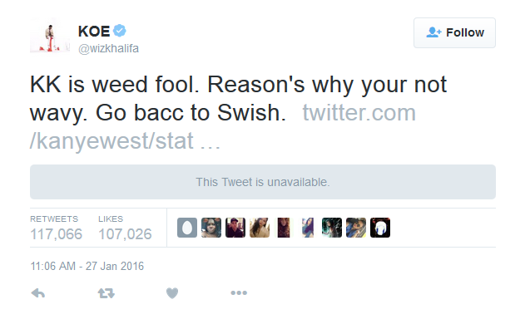Click the add-person icon in Follow
Image resolution: width=525 pixels, height=324 pixels.
[x=433, y=32]
